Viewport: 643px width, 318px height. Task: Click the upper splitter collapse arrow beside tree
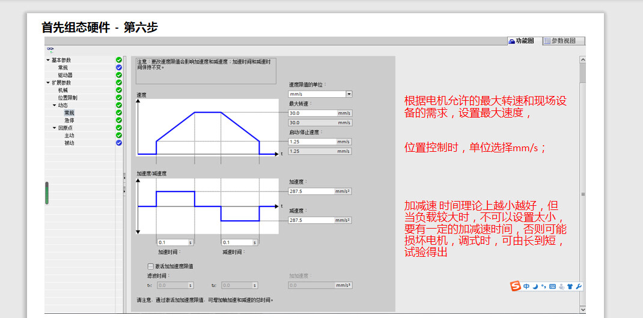[x=124, y=178]
